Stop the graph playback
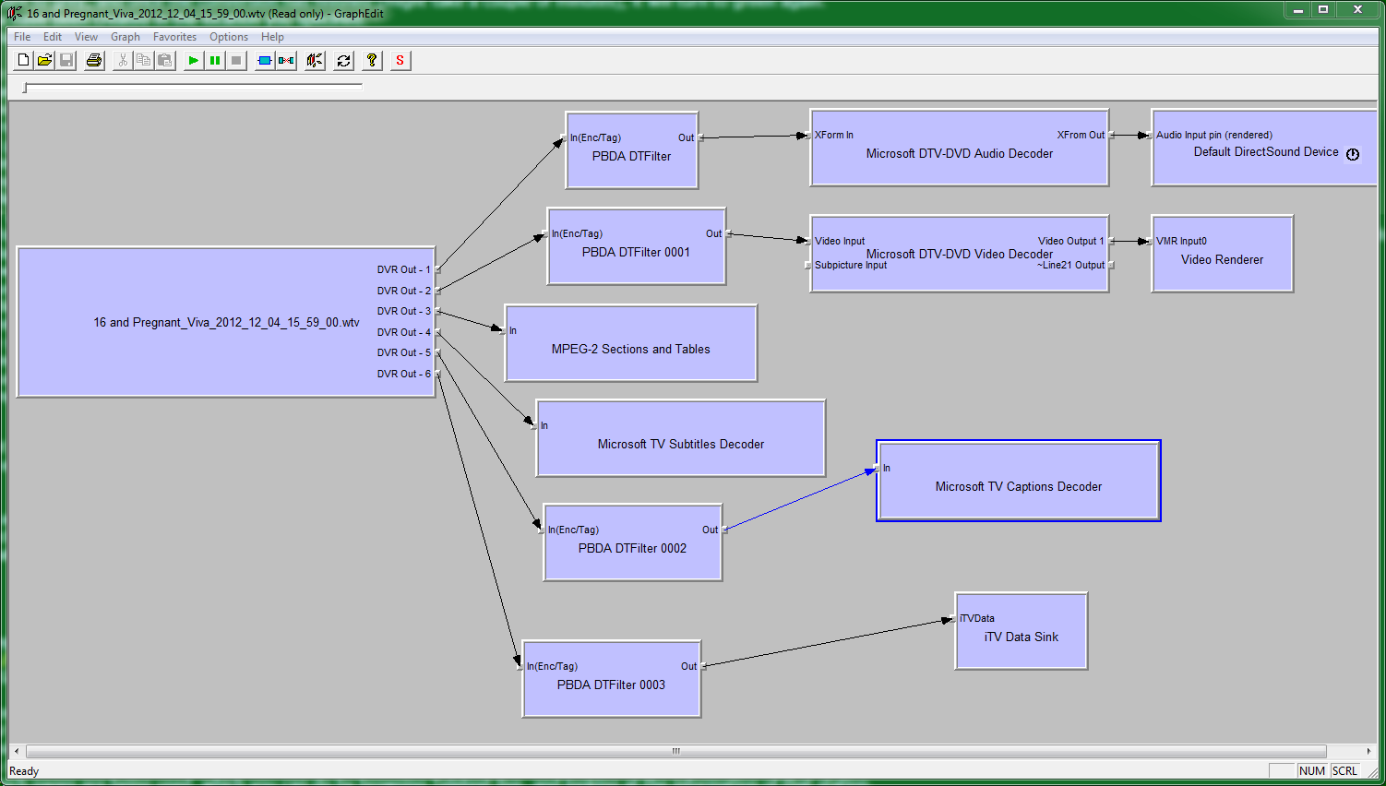Screen dimensions: 1386x786 [x=236, y=60]
